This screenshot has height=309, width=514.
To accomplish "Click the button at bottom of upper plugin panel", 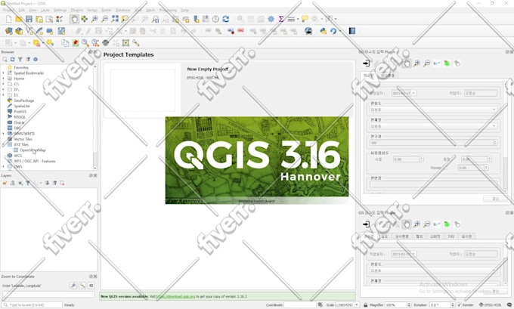I will (495, 199).
